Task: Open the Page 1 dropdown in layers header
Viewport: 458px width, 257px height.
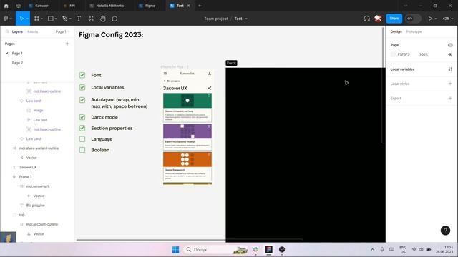Action: [x=62, y=31]
